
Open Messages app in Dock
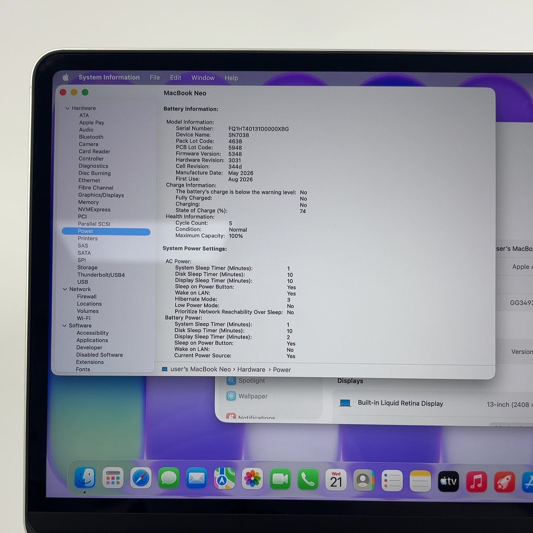[x=169, y=478]
